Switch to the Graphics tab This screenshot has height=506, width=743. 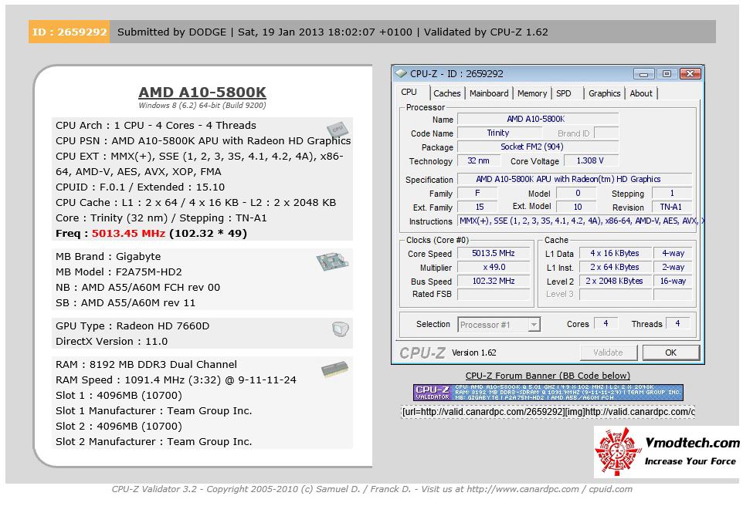tap(604, 93)
